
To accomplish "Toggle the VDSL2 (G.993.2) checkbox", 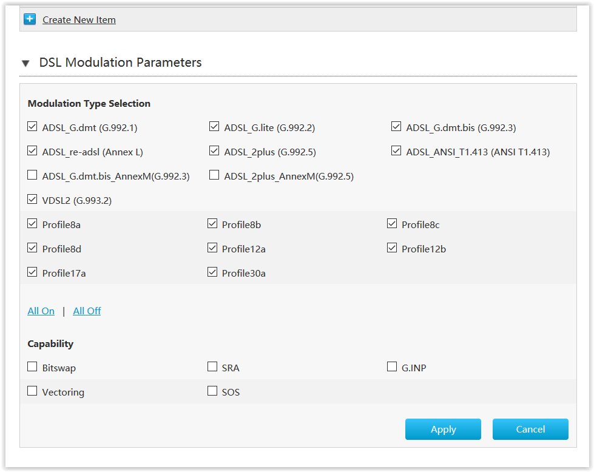I will click(32, 199).
